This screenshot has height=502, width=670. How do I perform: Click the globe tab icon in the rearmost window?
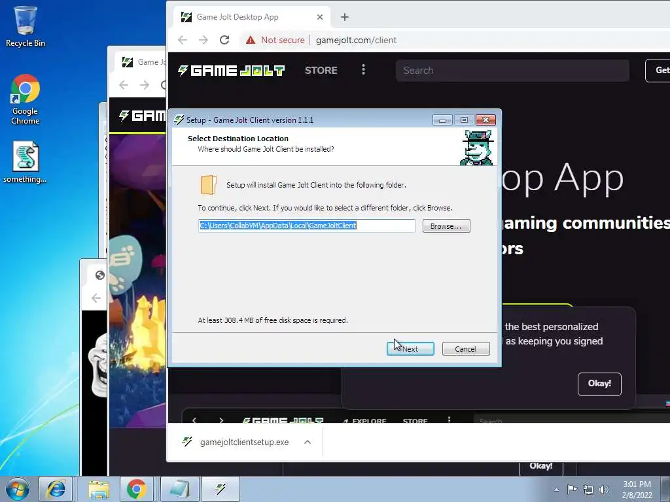(100, 275)
